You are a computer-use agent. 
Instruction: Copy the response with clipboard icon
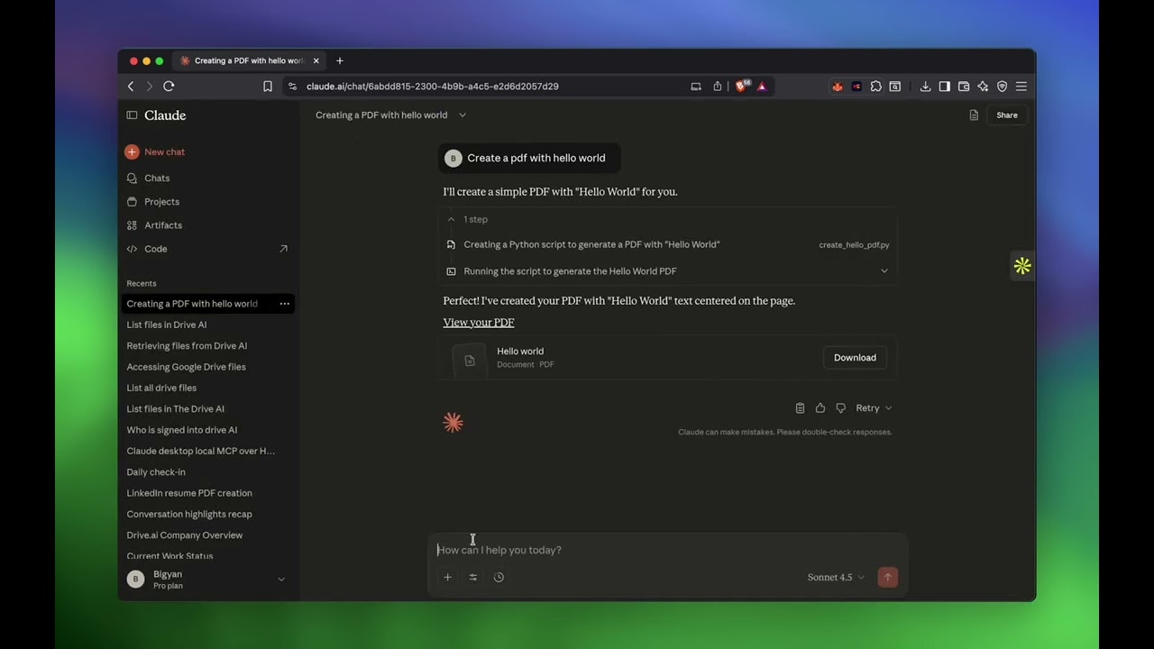(800, 408)
